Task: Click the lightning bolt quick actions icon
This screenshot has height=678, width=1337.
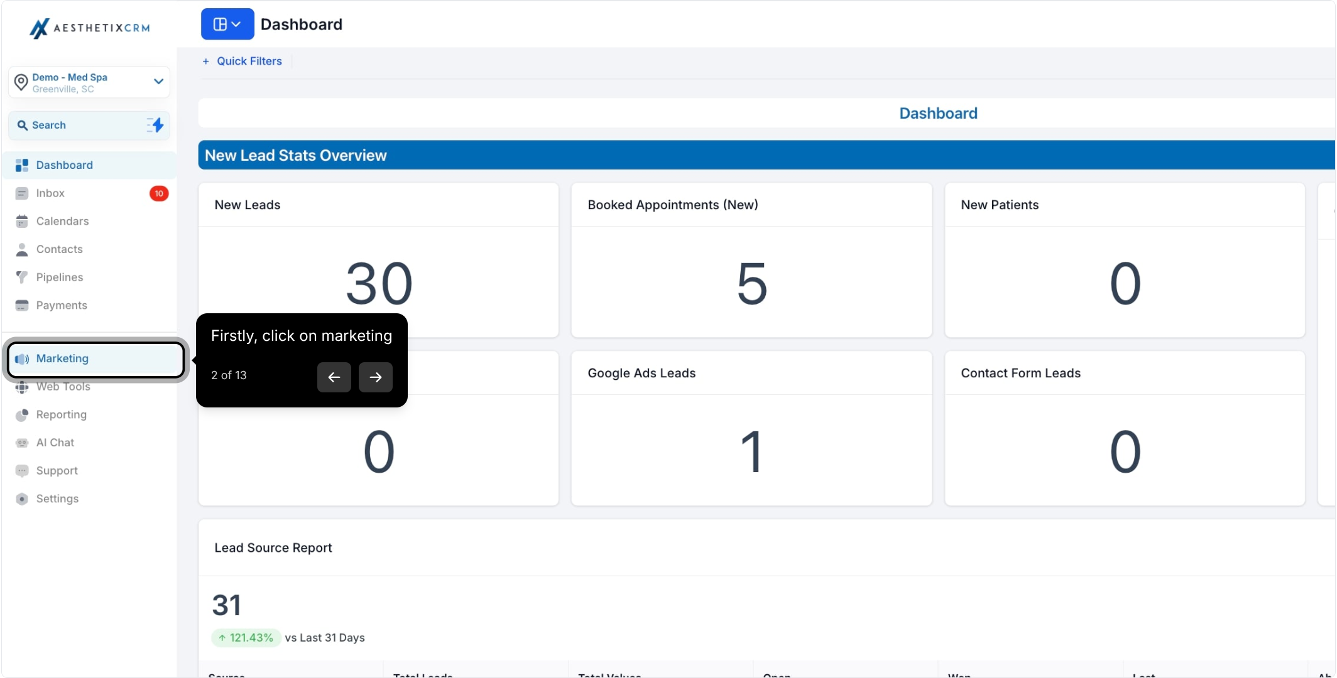Action: (x=156, y=125)
